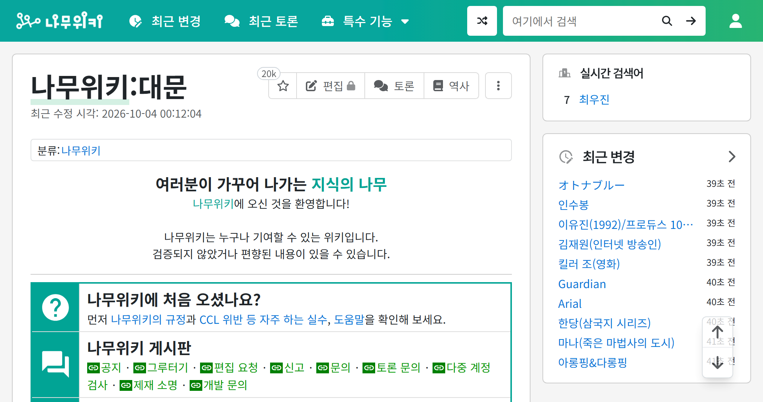Open the 특수 기능 dropdown
This screenshot has width=763, height=402.
tap(365, 21)
